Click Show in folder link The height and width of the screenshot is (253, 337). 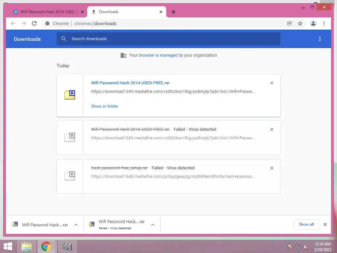pos(105,106)
